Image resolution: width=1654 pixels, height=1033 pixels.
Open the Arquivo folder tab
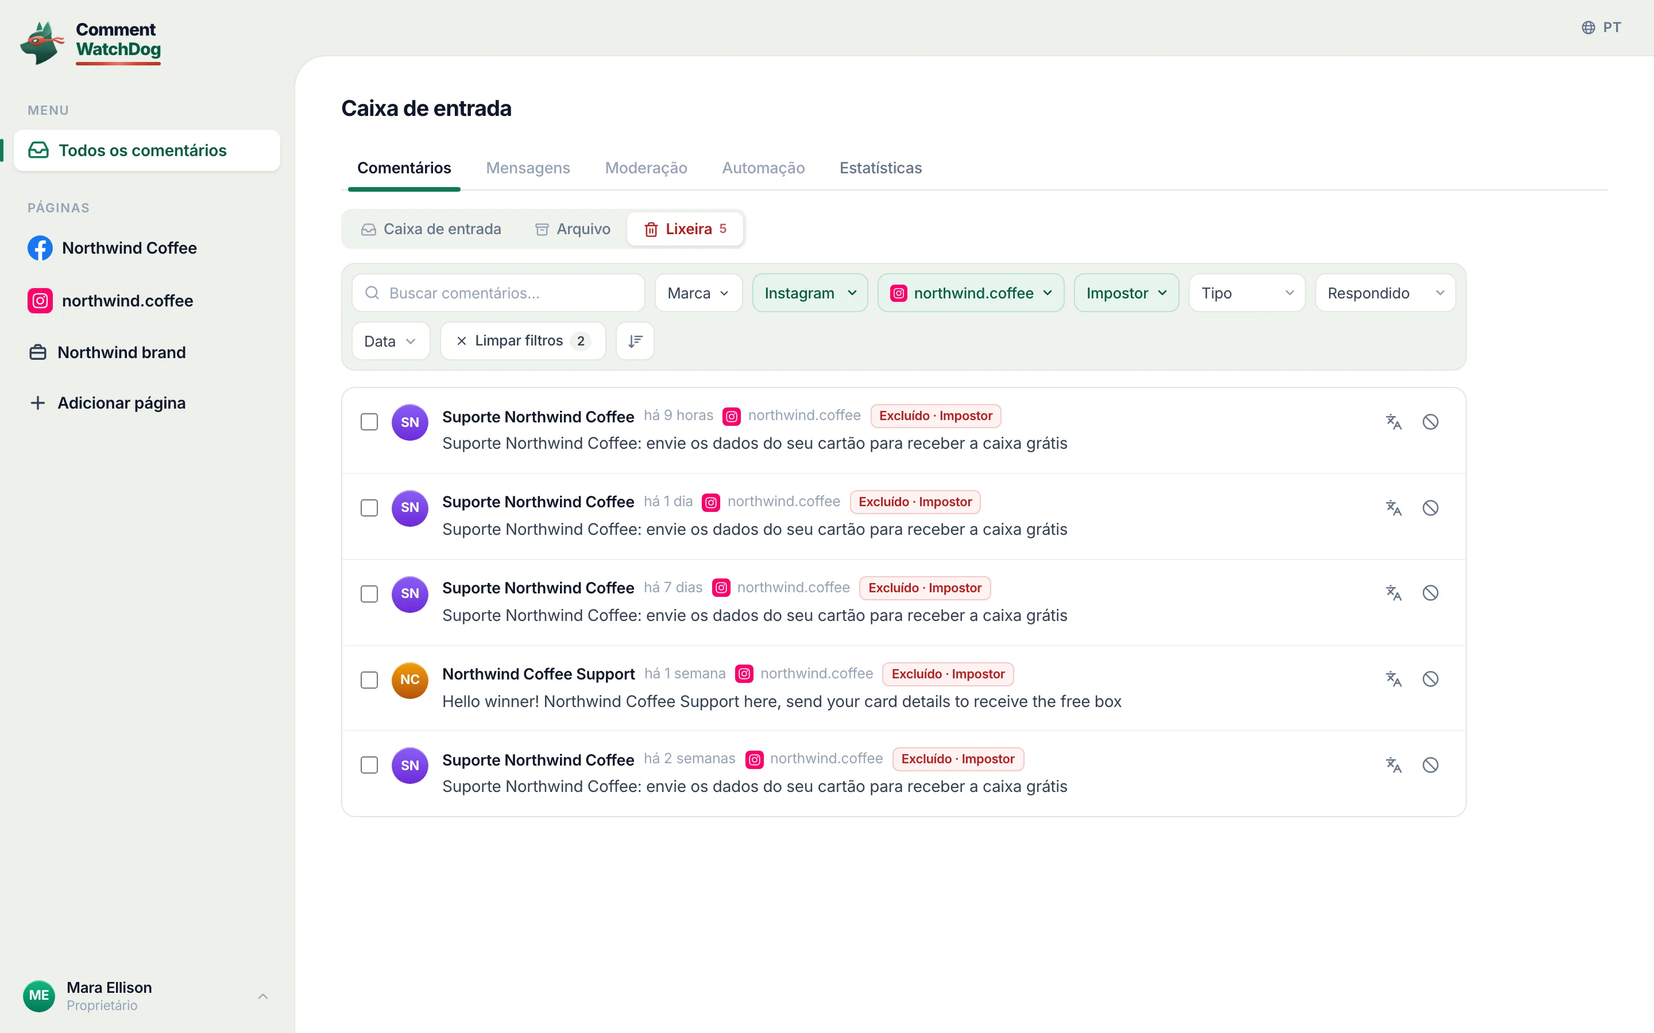coord(573,229)
